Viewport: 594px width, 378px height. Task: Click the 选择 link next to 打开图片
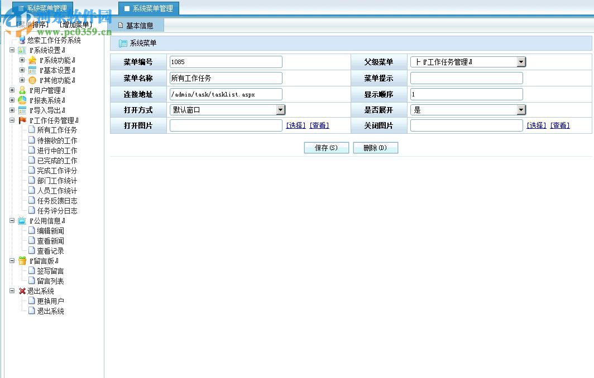click(x=295, y=125)
